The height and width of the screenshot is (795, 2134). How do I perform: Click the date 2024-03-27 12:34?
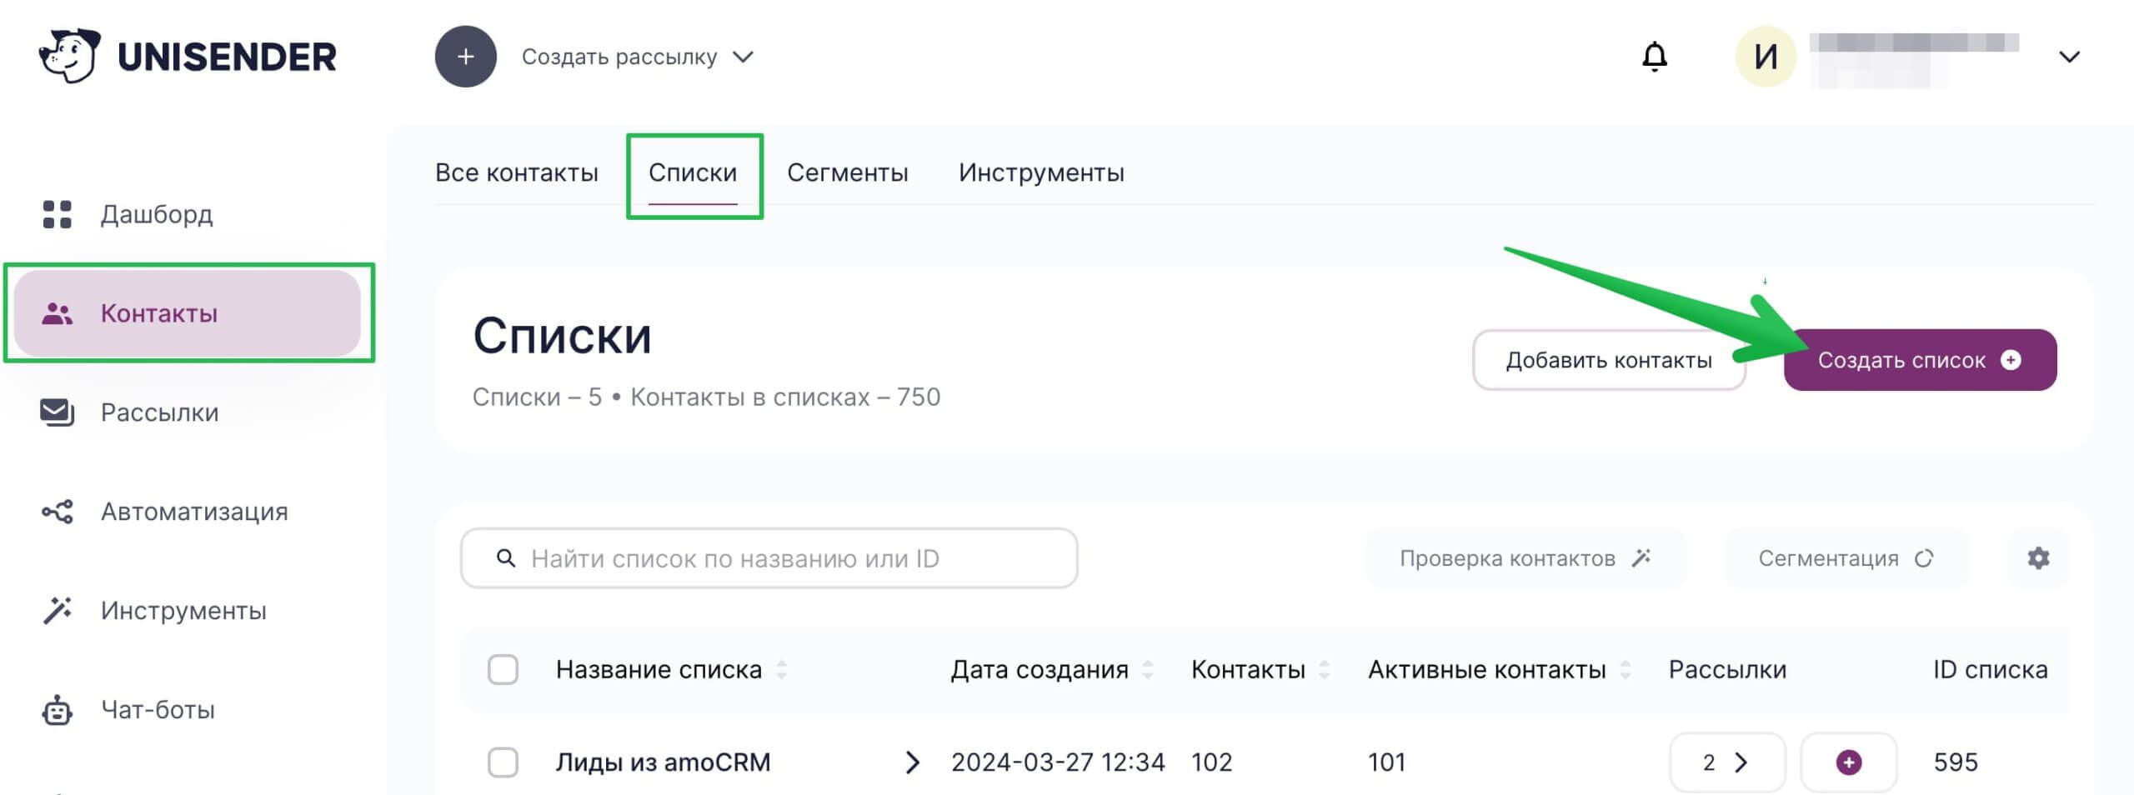tap(1058, 762)
